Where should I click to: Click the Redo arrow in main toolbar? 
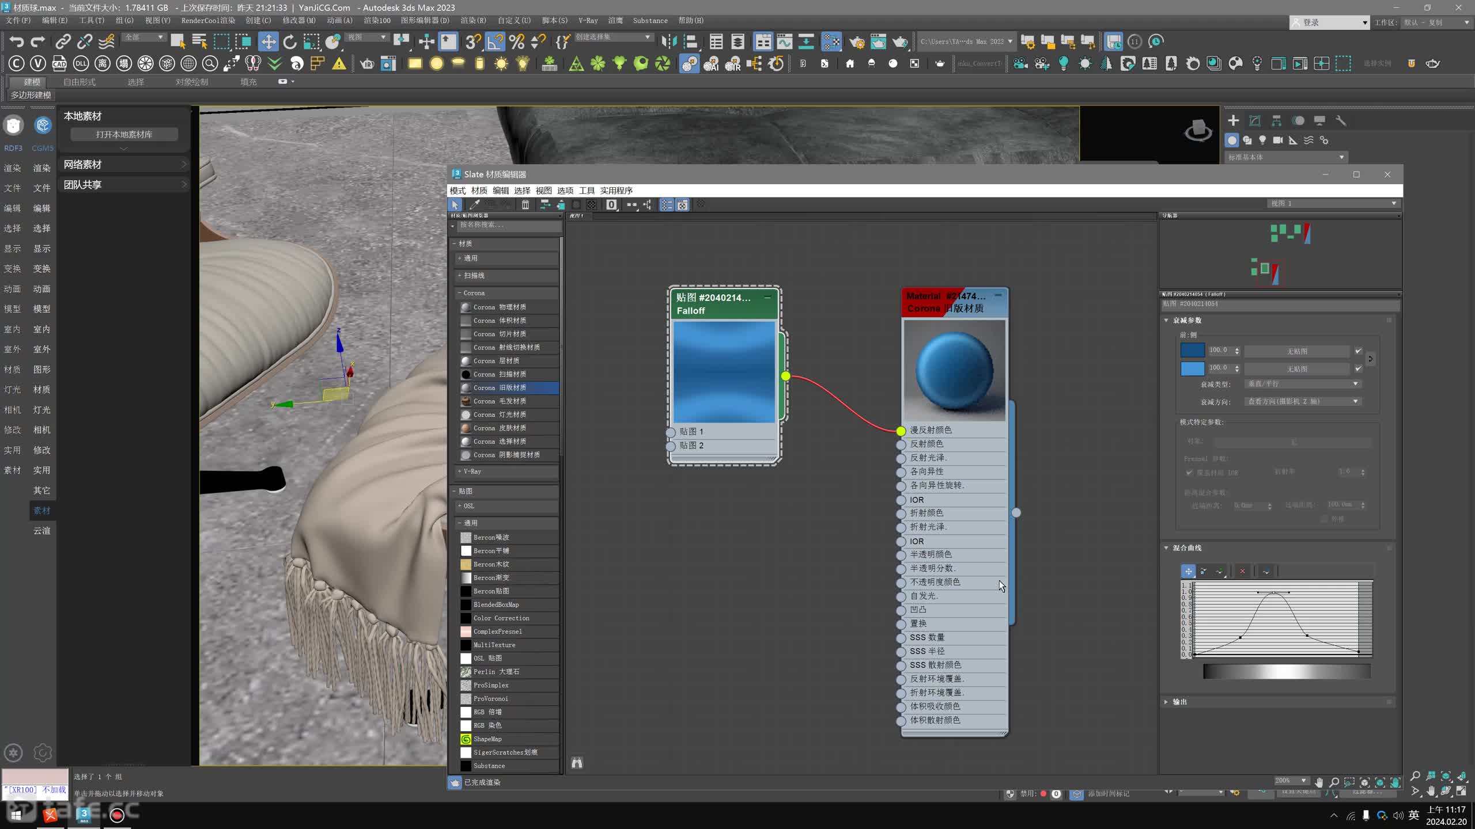37,41
